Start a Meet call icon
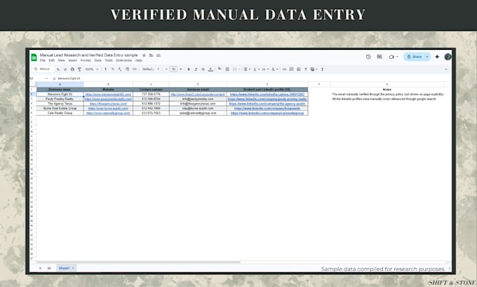The height and width of the screenshot is (287, 477). tap(391, 57)
